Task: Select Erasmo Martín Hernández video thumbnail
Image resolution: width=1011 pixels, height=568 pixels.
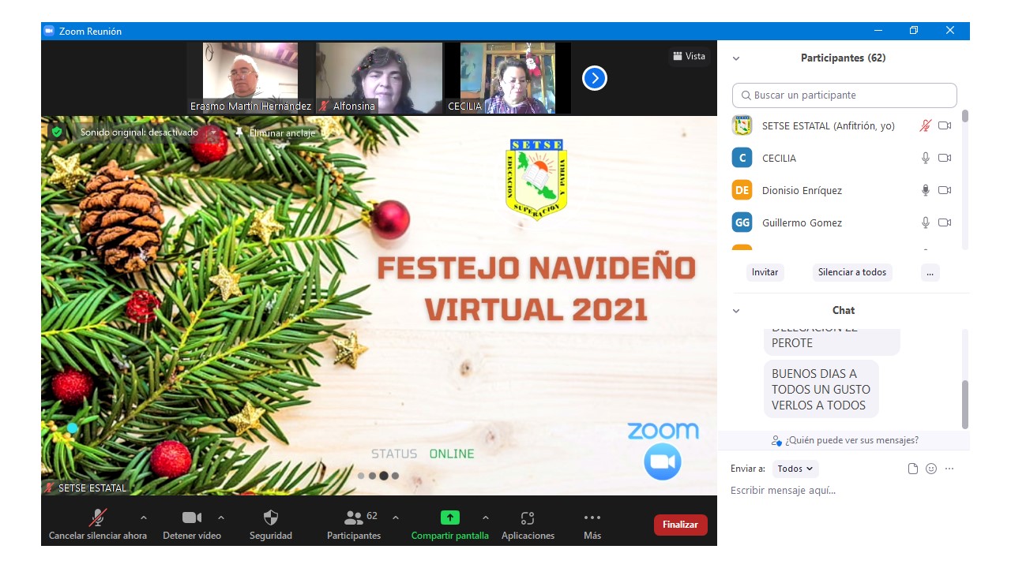Action: [x=250, y=78]
